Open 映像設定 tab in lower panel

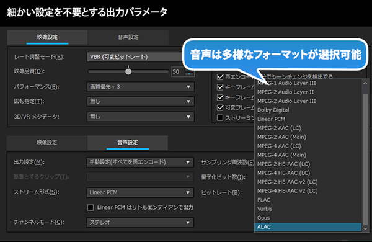(x=47, y=143)
